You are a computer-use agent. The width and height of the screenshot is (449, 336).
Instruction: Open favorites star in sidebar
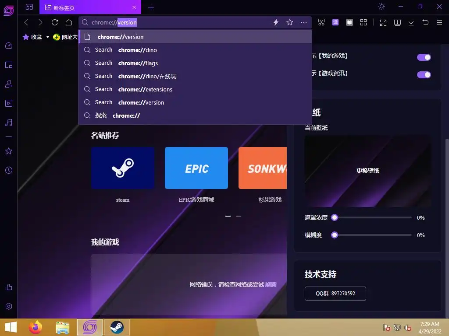pyautogui.click(x=9, y=151)
